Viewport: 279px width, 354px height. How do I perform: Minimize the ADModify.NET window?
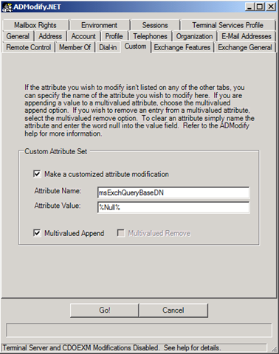(x=249, y=7)
